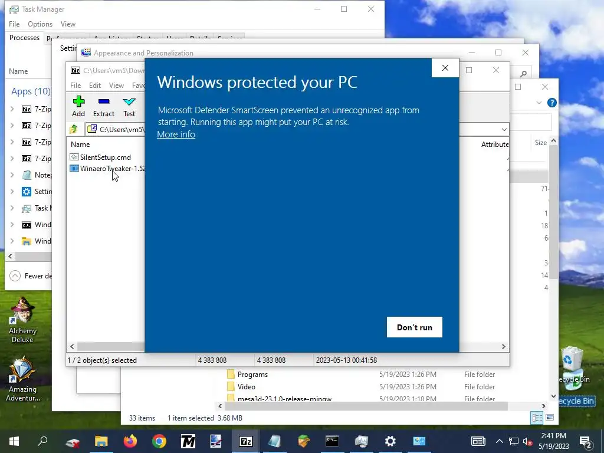The image size is (604, 453).
Task: Click the taskbar search magnifier
Action: tap(42, 441)
